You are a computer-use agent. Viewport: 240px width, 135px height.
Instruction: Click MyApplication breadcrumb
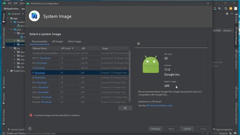11,9
